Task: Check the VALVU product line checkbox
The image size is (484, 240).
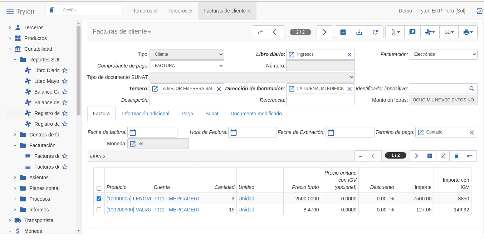Action: [99, 210]
